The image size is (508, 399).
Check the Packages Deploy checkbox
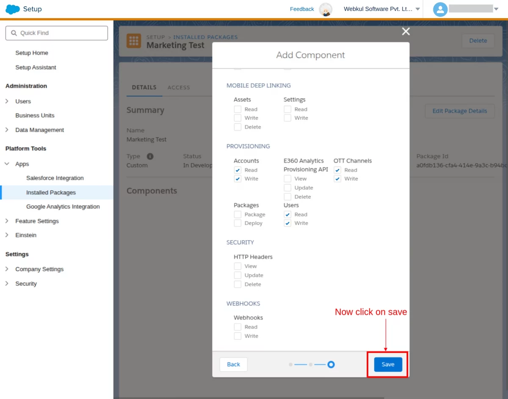237,223
